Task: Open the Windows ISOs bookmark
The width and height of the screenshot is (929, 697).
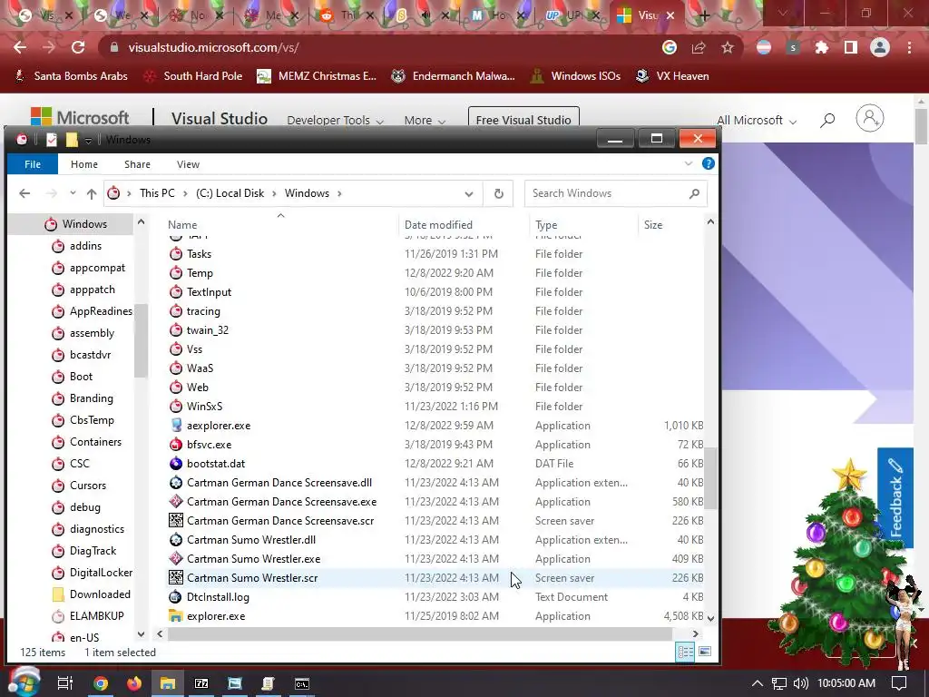Action: coord(575,76)
